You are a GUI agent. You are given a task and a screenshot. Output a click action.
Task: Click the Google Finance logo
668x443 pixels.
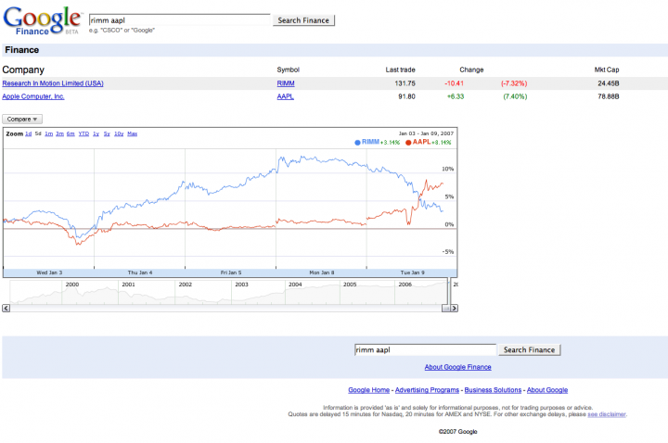(x=42, y=20)
